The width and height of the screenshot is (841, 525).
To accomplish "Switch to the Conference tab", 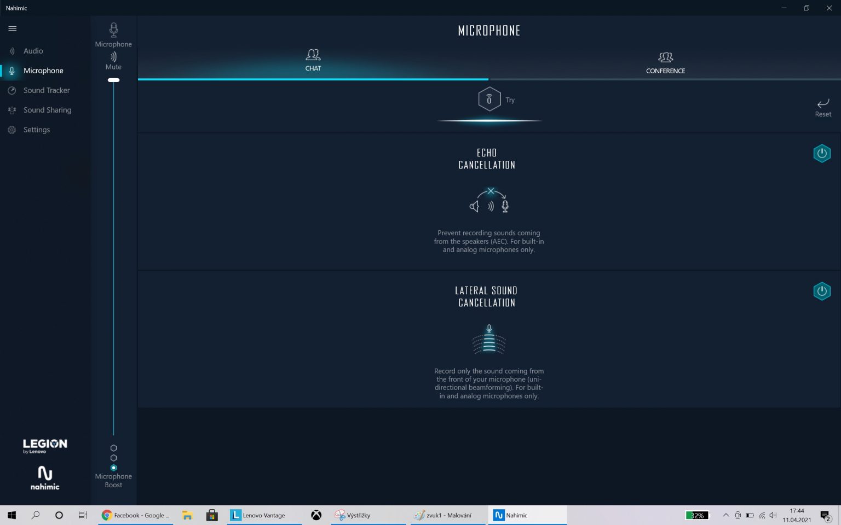I will click(665, 62).
